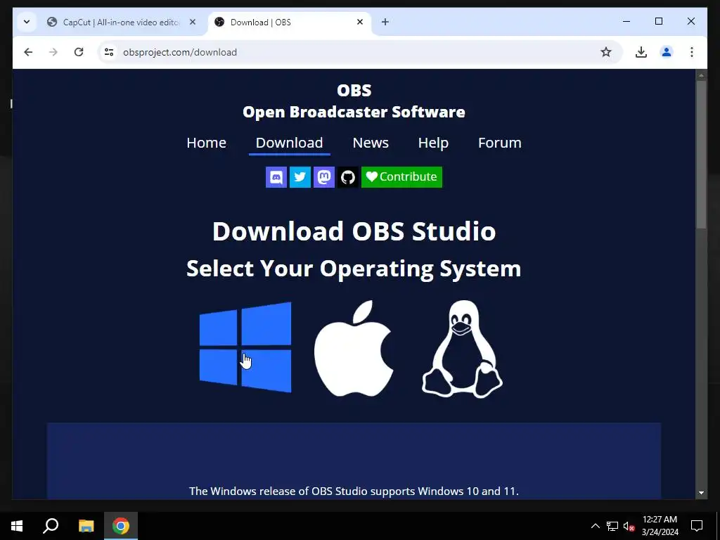Click the OBS Open Broadcaster Software heading
This screenshot has width=720, height=540.
click(x=354, y=101)
